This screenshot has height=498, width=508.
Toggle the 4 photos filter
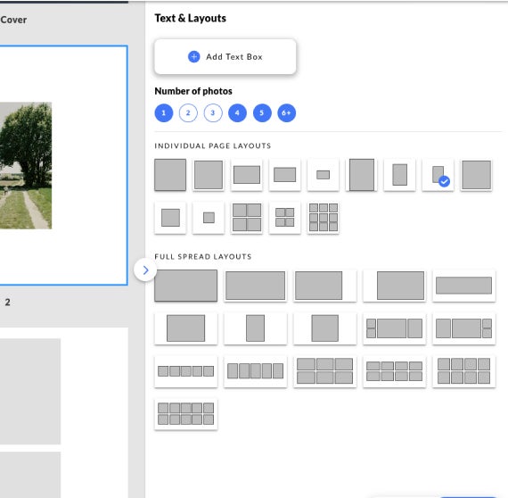pyautogui.click(x=237, y=113)
